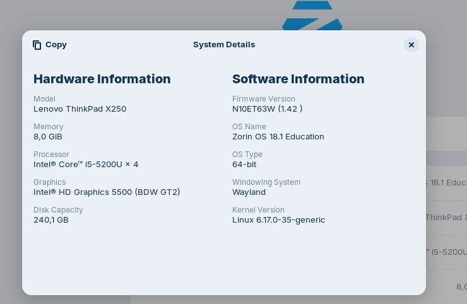Click the 8,0 GiB memory value
This screenshot has width=467, height=304.
coord(48,137)
